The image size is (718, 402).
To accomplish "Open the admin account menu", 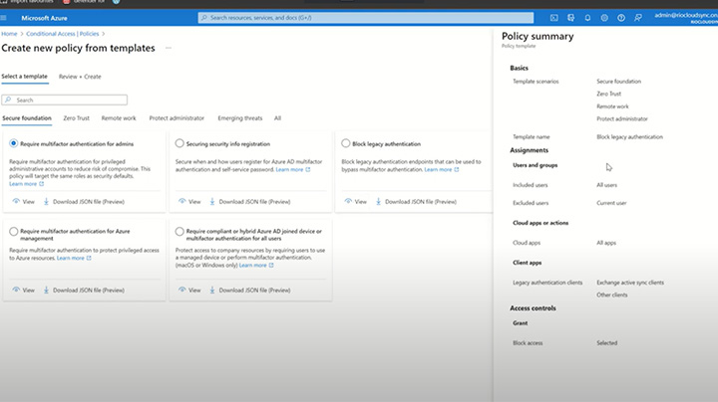I will [684, 17].
